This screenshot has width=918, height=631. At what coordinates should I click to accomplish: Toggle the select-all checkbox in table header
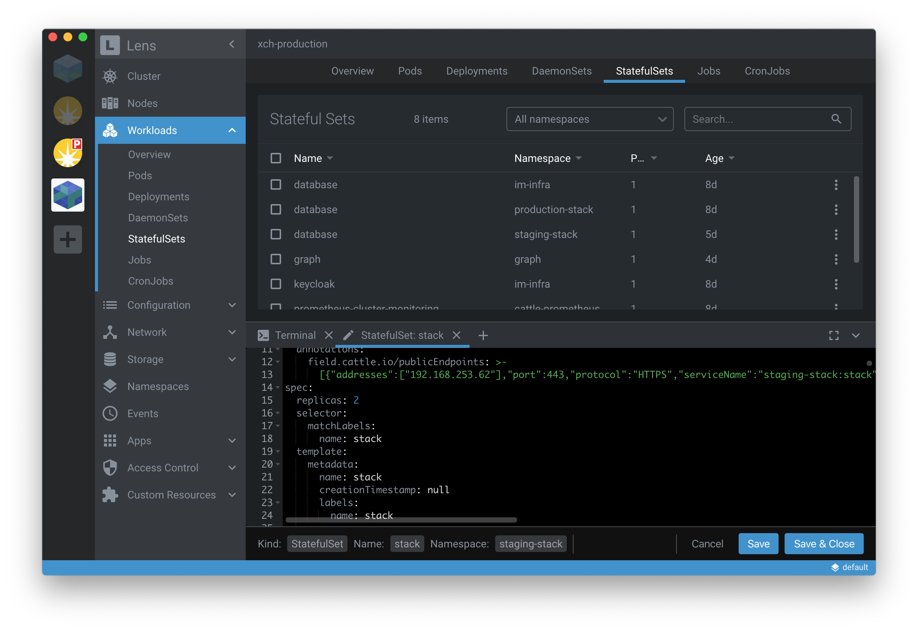(275, 158)
